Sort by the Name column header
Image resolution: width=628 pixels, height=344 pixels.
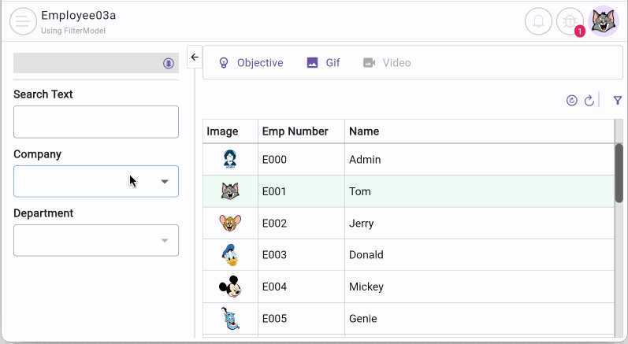(x=364, y=131)
